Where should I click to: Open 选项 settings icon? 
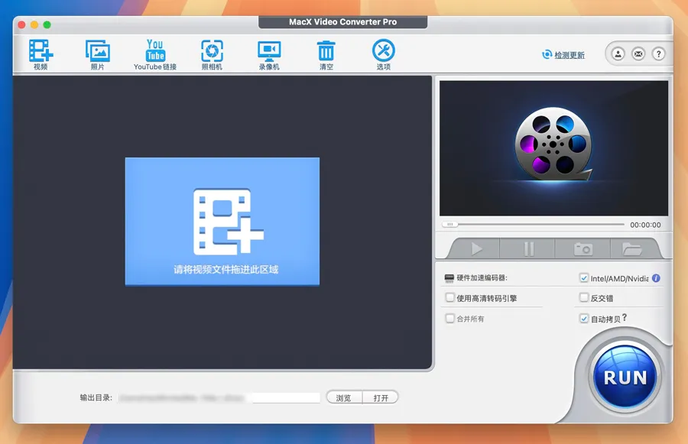(383, 51)
